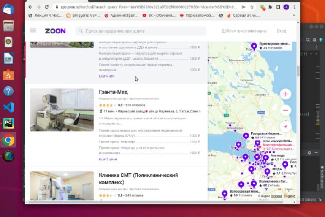Viewport: 325px width, 217px height.
Task: Open the purple Chrome profile avatar
Action: tap(287, 7)
